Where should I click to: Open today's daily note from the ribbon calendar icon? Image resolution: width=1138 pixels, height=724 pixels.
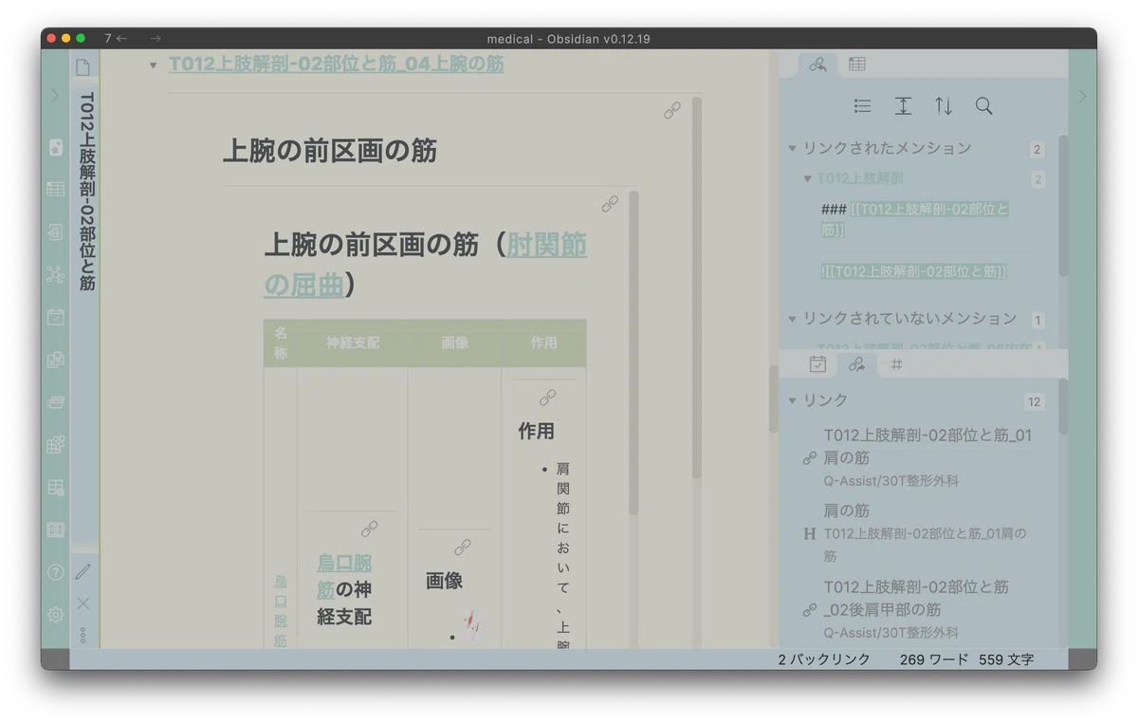click(55, 317)
